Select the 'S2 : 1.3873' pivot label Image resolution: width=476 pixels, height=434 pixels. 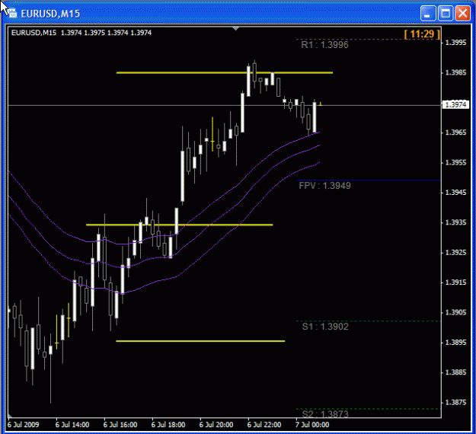click(325, 414)
